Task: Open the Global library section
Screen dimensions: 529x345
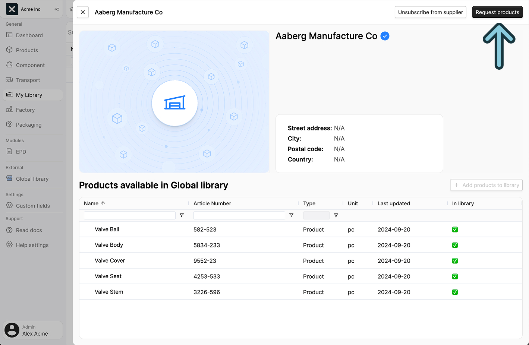Action: click(32, 178)
